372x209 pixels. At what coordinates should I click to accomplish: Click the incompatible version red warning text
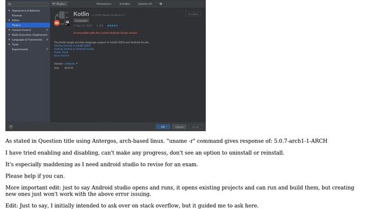[x=105, y=33]
